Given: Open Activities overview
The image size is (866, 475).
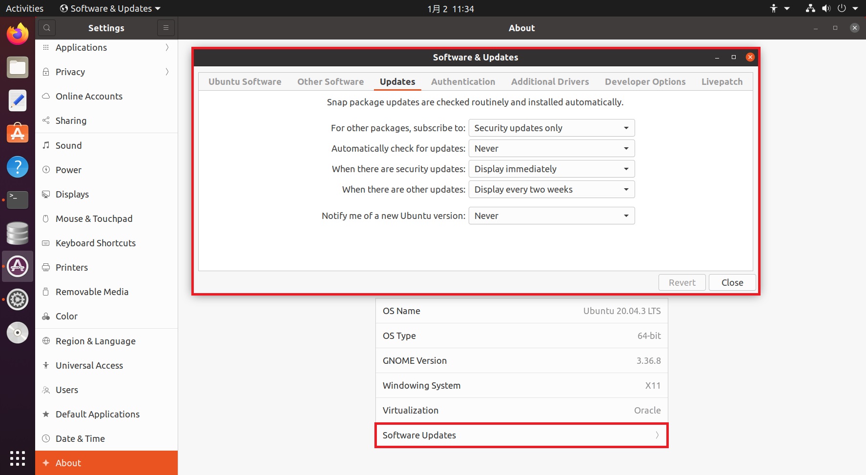Looking at the screenshot, I should [x=24, y=8].
